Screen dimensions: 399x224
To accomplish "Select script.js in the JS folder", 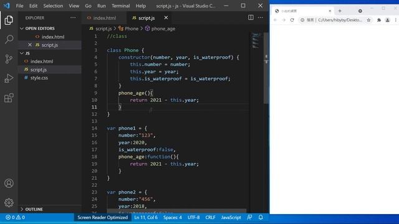I will [39, 70].
